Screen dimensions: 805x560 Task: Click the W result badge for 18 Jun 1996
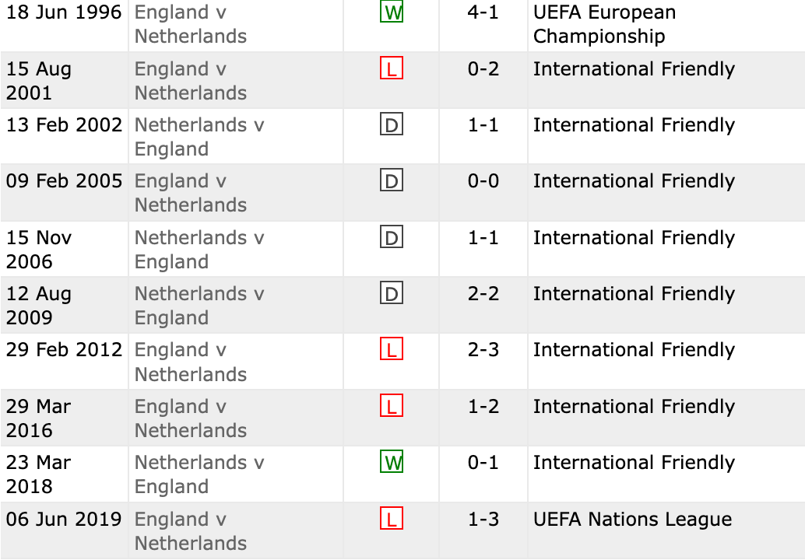coord(392,12)
